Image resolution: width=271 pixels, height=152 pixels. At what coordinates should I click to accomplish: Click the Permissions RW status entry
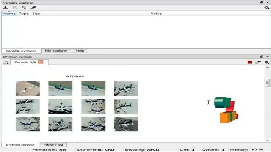[49, 149]
